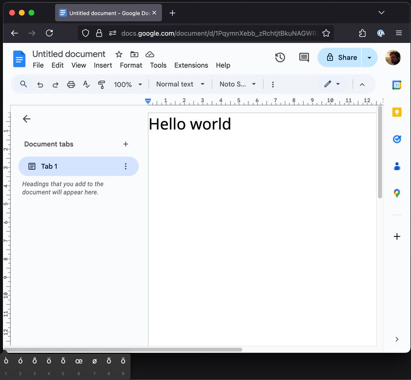Expand the side panel chevron
The height and width of the screenshot is (380, 411).
coord(397,339)
